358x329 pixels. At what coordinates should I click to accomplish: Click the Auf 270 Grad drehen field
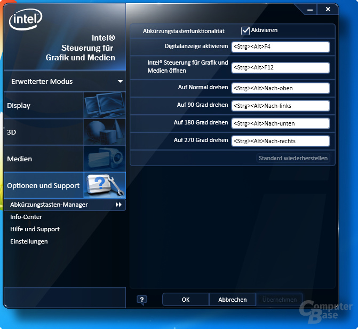(x=281, y=141)
